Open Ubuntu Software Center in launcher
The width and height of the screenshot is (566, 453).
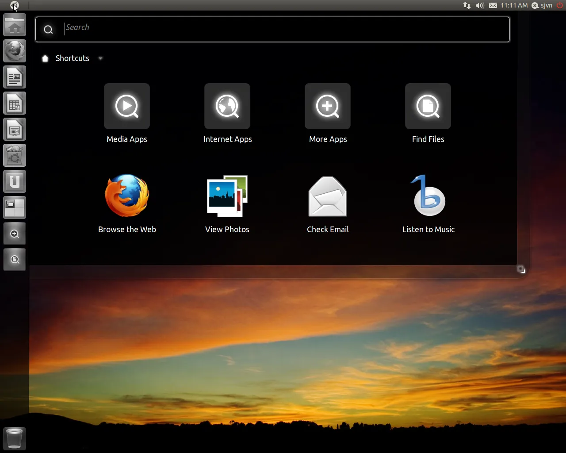[15, 156]
